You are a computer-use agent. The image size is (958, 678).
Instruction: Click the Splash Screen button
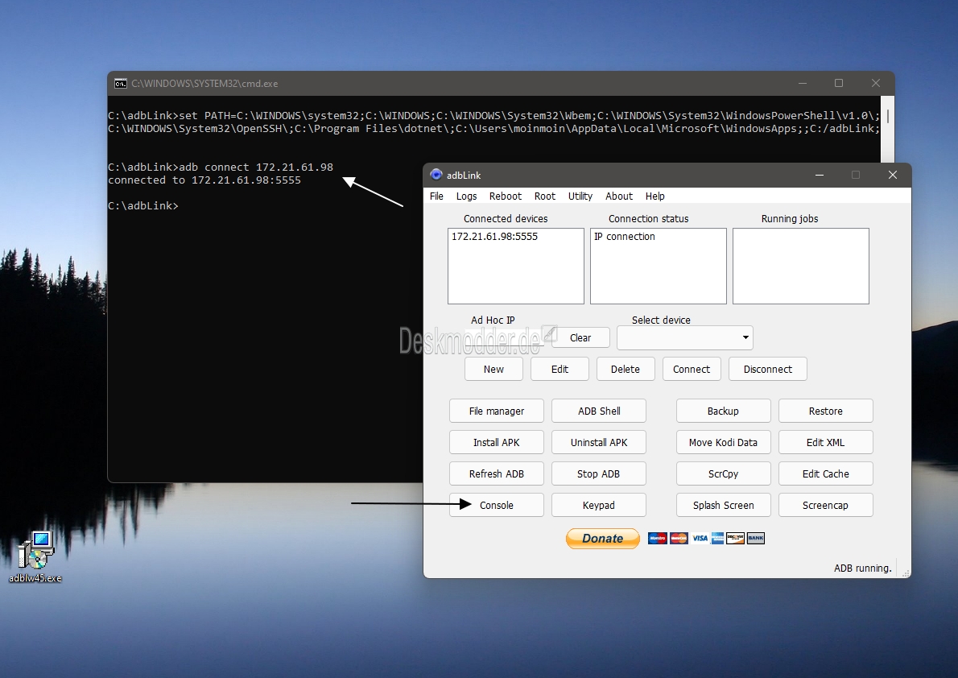tap(724, 505)
